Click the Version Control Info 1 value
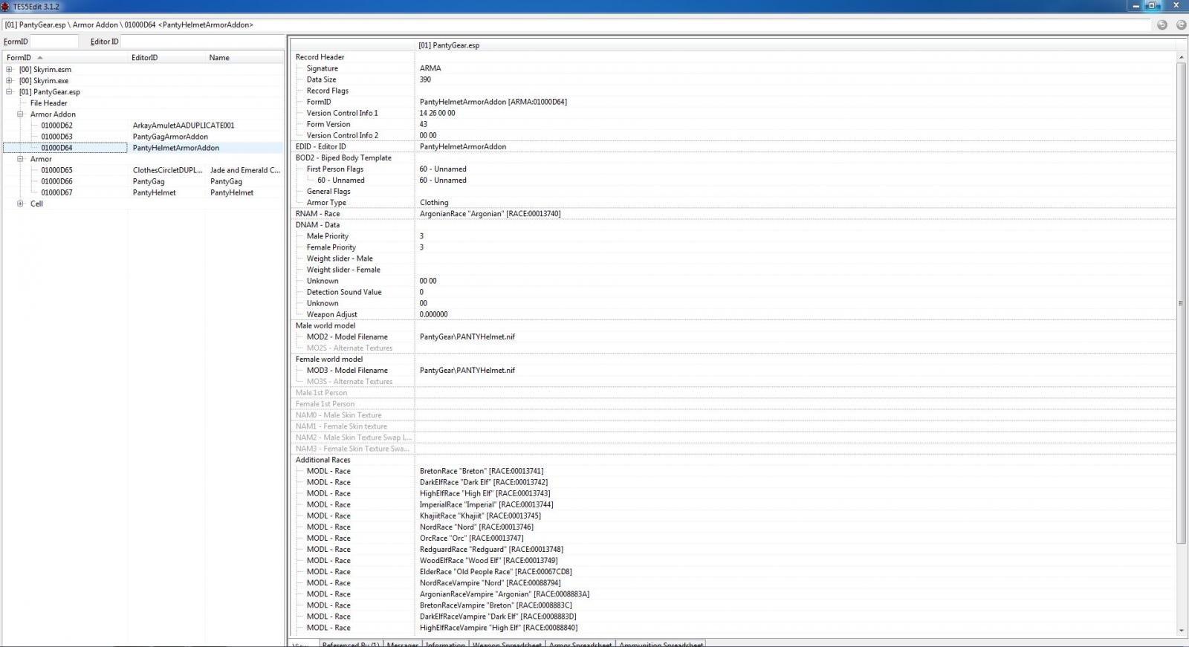Screen dimensions: 1189x647 point(437,113)
